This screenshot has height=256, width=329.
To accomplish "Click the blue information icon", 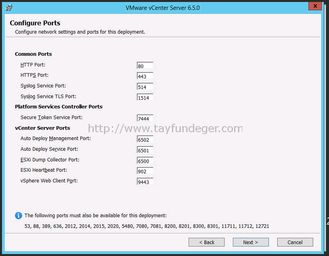I will (x=19, y=216).
